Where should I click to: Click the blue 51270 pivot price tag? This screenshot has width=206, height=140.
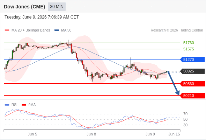click(192, 59)
